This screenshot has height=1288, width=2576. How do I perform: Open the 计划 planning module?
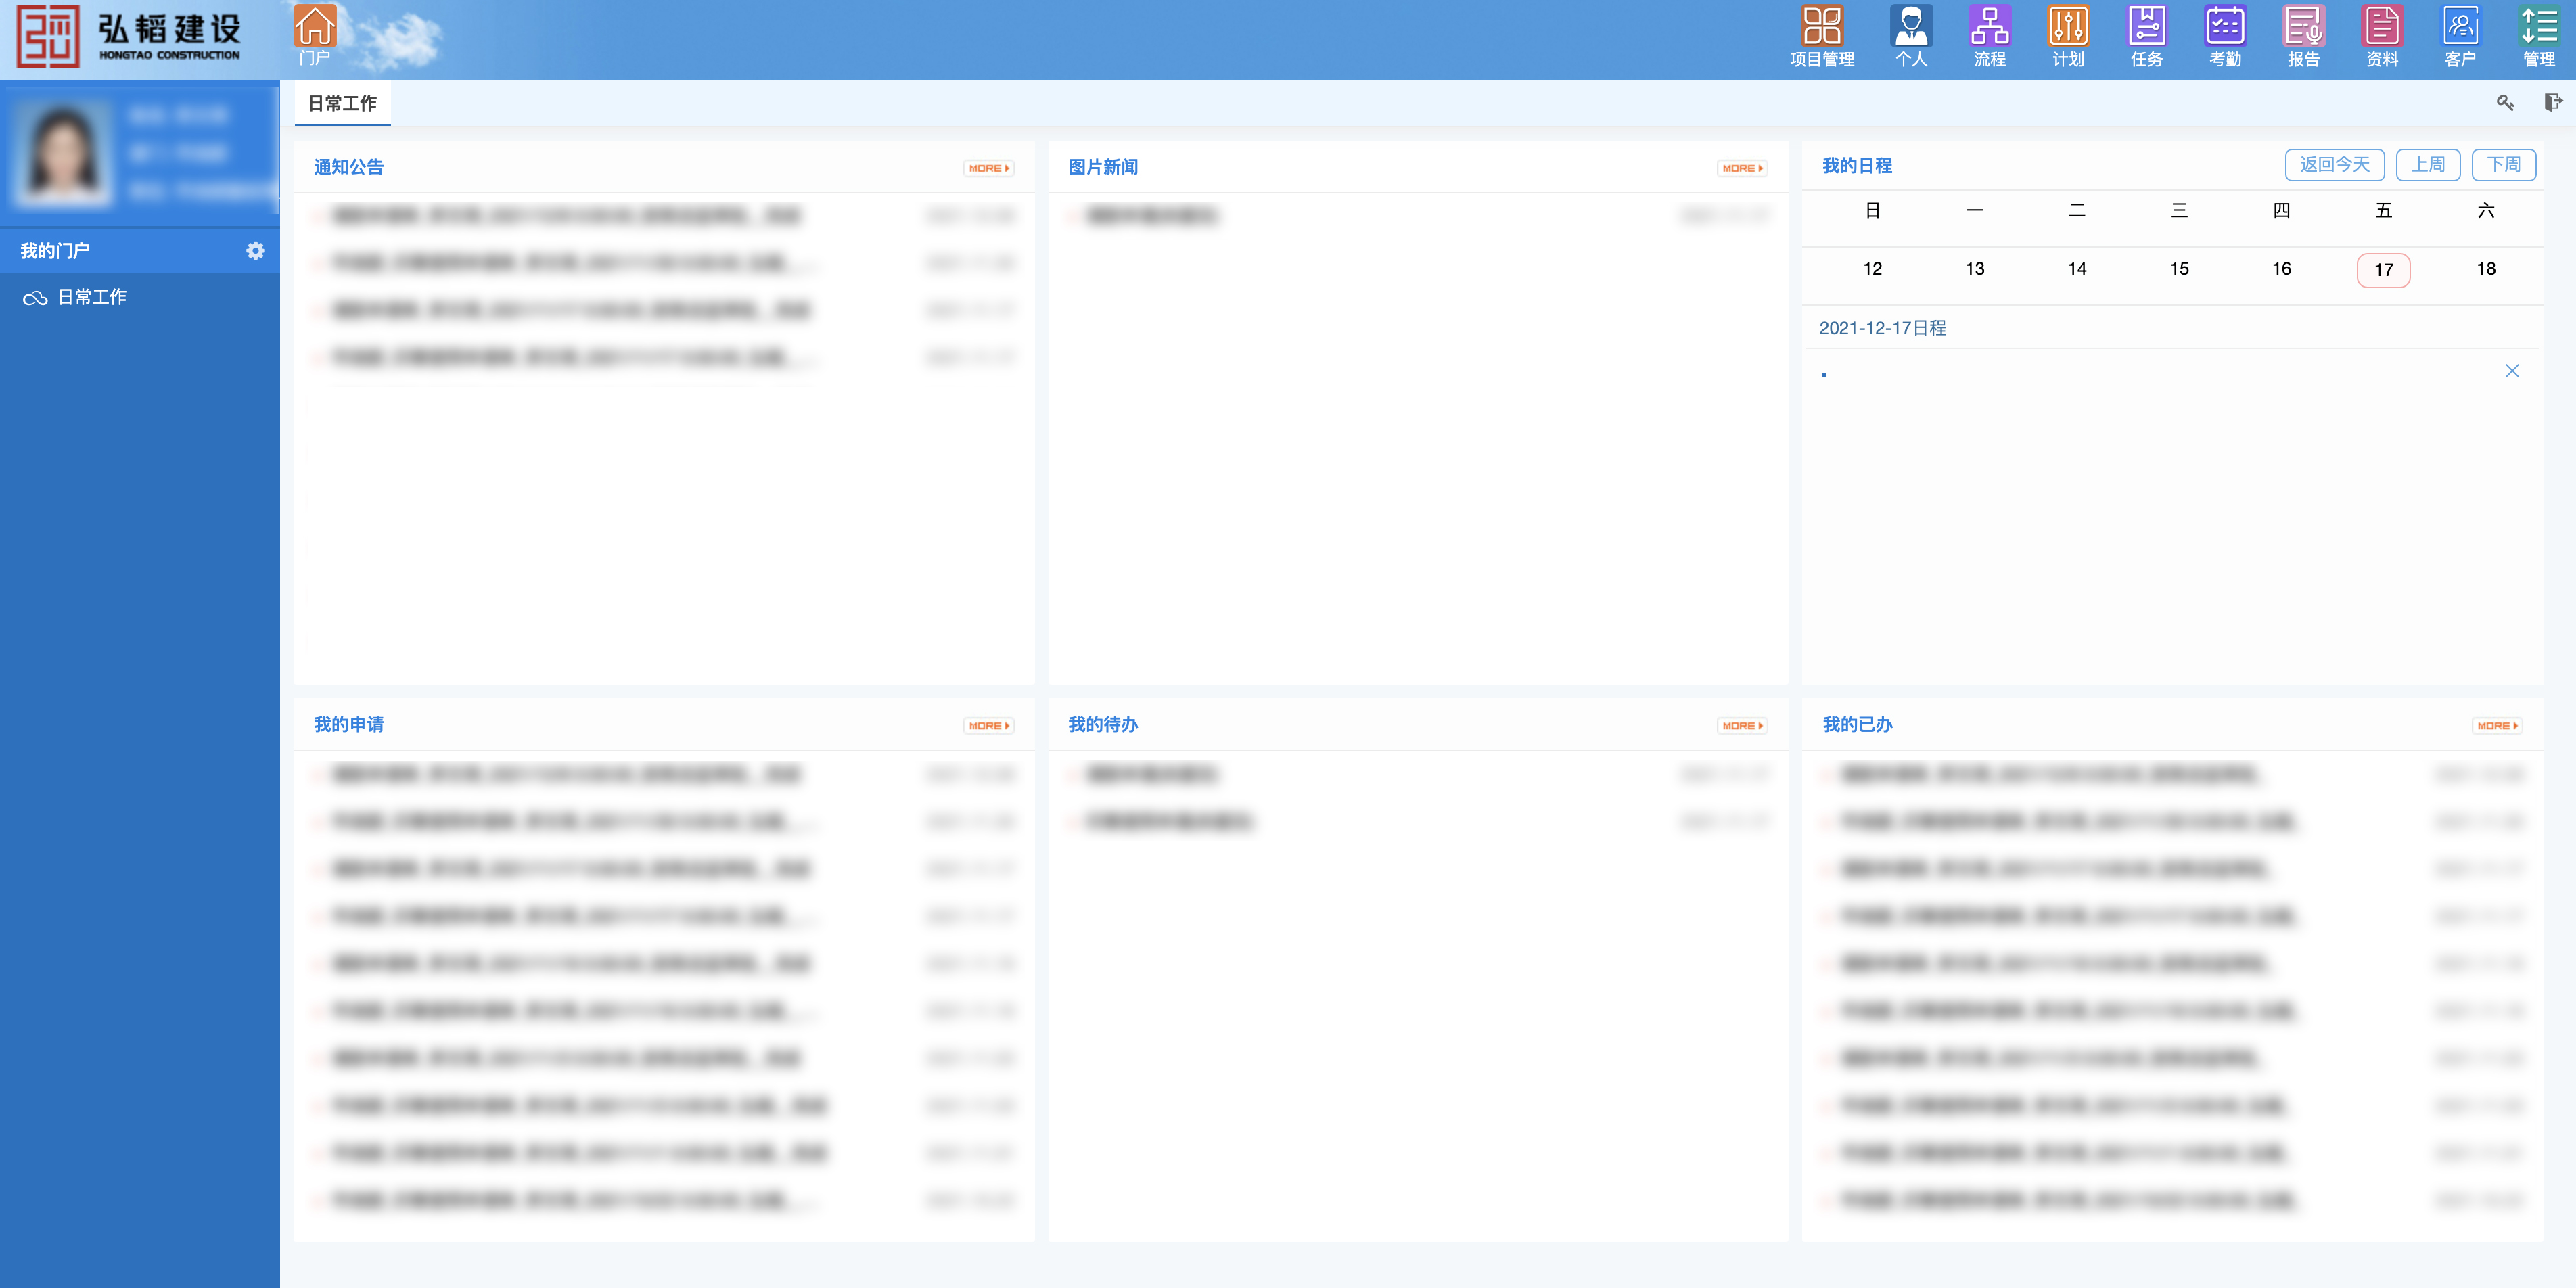[x=2067, y=37]
